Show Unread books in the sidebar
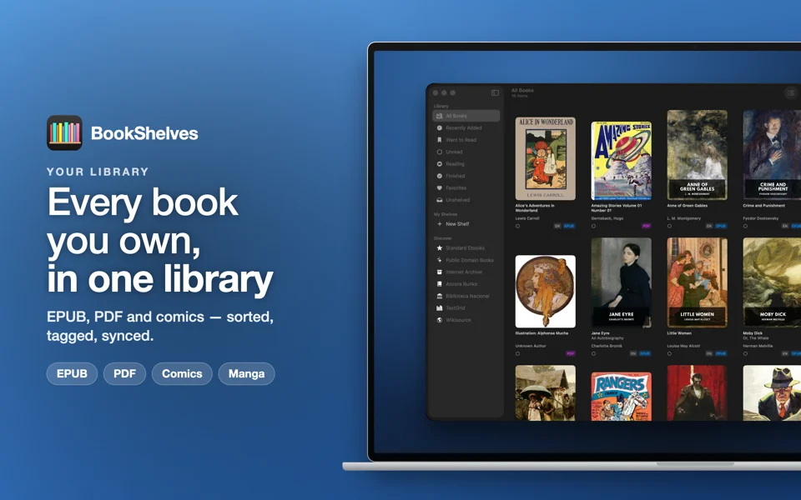Screen dimensions: 801x500 pyautogui.click(x=466, y=152)
